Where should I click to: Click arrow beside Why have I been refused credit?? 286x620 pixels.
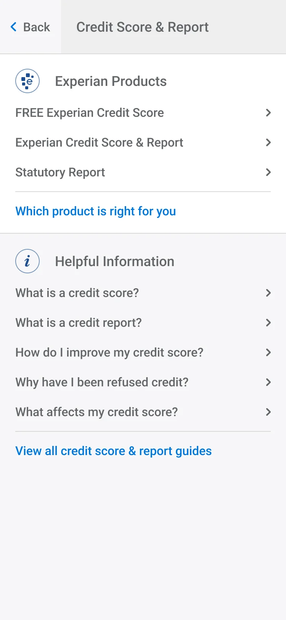[x=268, y=382]
